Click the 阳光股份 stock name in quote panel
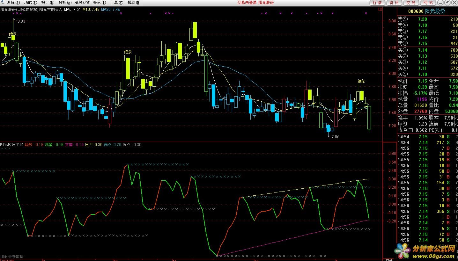 [x=435, y=11]
